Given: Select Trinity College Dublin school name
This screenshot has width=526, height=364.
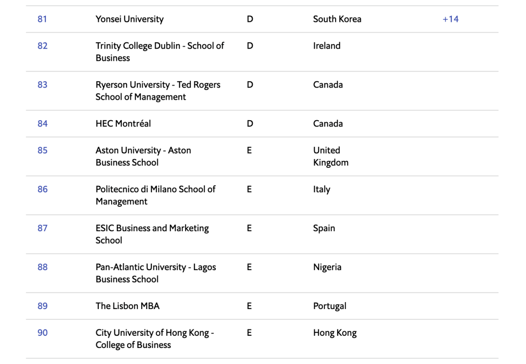Looking at the screenshot, I should coord(160,52).
